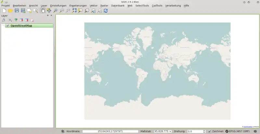Click the Zoom to Selection icon
This screenshot has height=134, width=260.
(81, 11)
